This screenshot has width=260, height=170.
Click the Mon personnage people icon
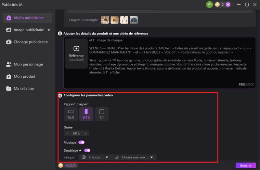pos(9,64)
